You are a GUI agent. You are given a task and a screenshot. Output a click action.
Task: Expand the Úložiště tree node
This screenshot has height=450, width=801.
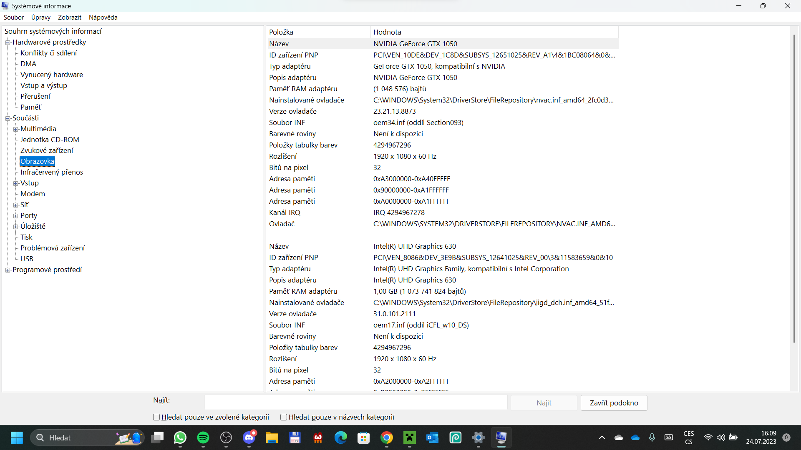click(15, 227)
